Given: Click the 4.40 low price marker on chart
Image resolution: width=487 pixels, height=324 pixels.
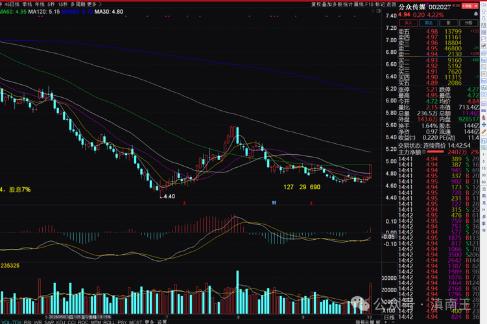Looking at the screenshot, I should [169, 196].
